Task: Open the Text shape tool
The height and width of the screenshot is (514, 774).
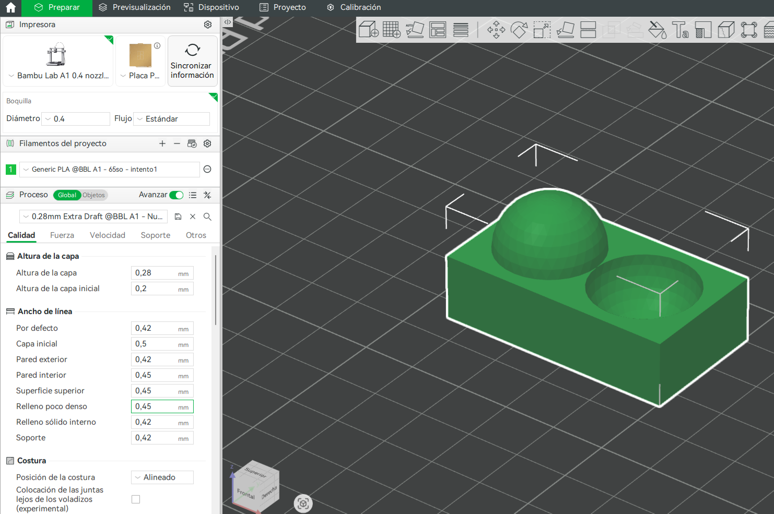Action: (680, 30)
